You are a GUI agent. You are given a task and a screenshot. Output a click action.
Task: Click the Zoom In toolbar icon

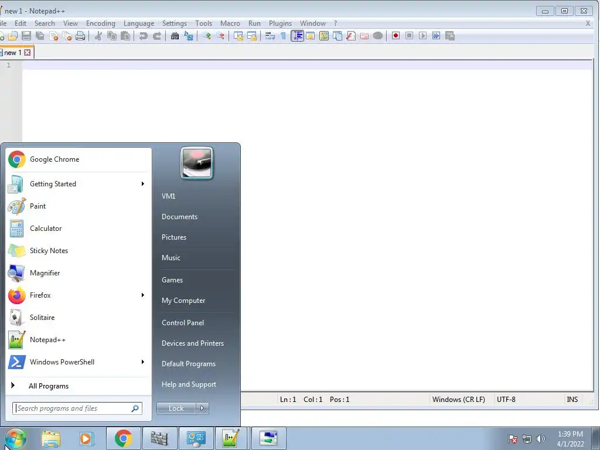[207, 36]
